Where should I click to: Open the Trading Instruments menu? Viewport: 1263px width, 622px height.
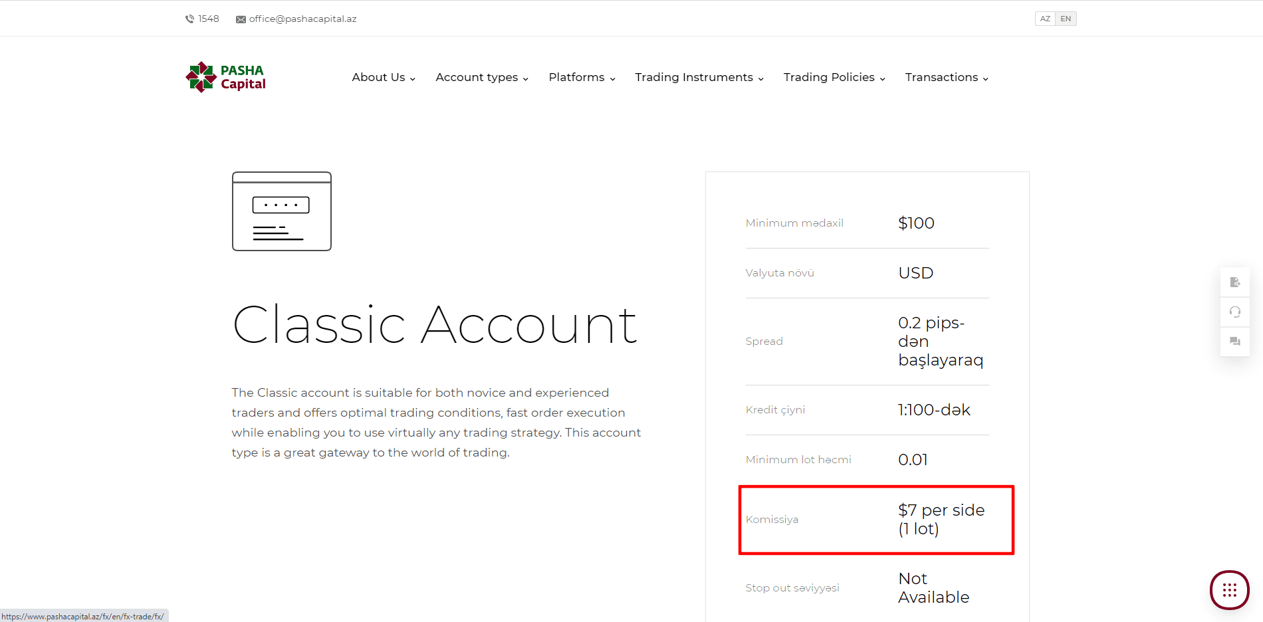tap(699, 77)
